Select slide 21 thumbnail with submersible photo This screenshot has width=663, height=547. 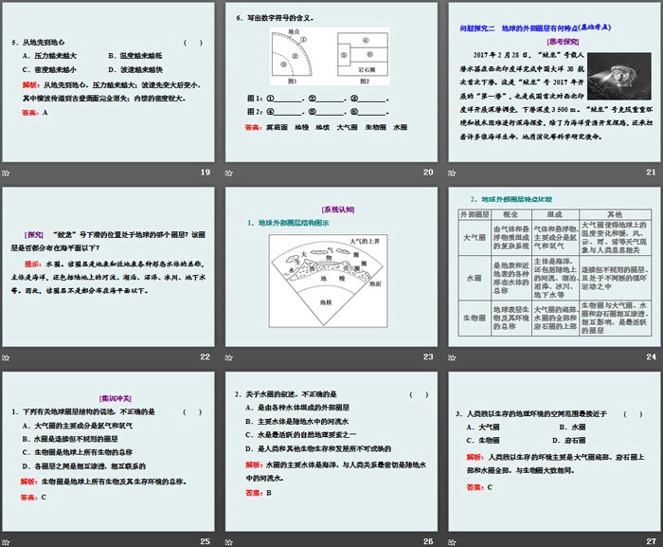(x=554, y=82)
